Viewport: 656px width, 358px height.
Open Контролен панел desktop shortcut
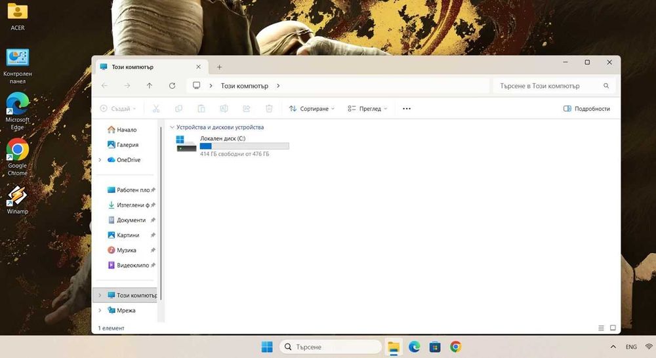click(x=18, y=66)
